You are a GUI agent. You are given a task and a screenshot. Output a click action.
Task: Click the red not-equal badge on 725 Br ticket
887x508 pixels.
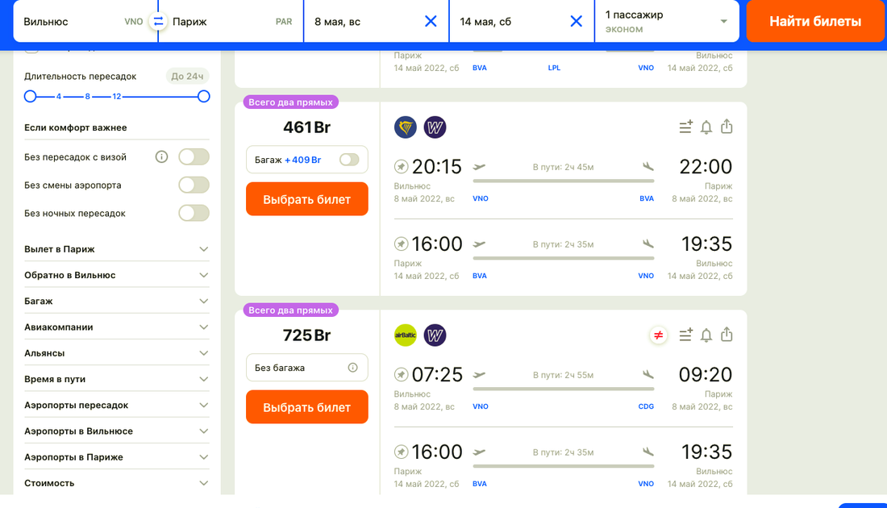pyautogui.click(x=659, y=335)
